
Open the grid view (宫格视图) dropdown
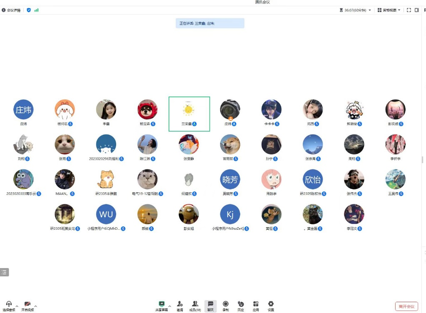click(389, 10)
